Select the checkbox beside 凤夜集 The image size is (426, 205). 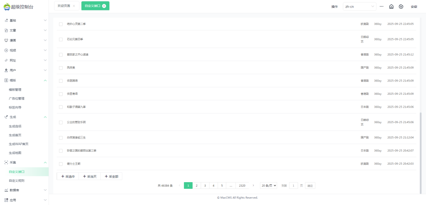click(x=61, y=67)
